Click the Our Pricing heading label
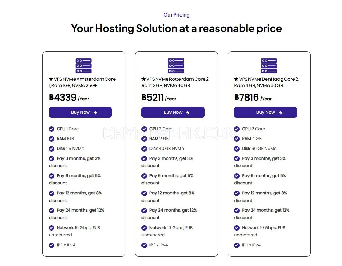 pos(176,15)
